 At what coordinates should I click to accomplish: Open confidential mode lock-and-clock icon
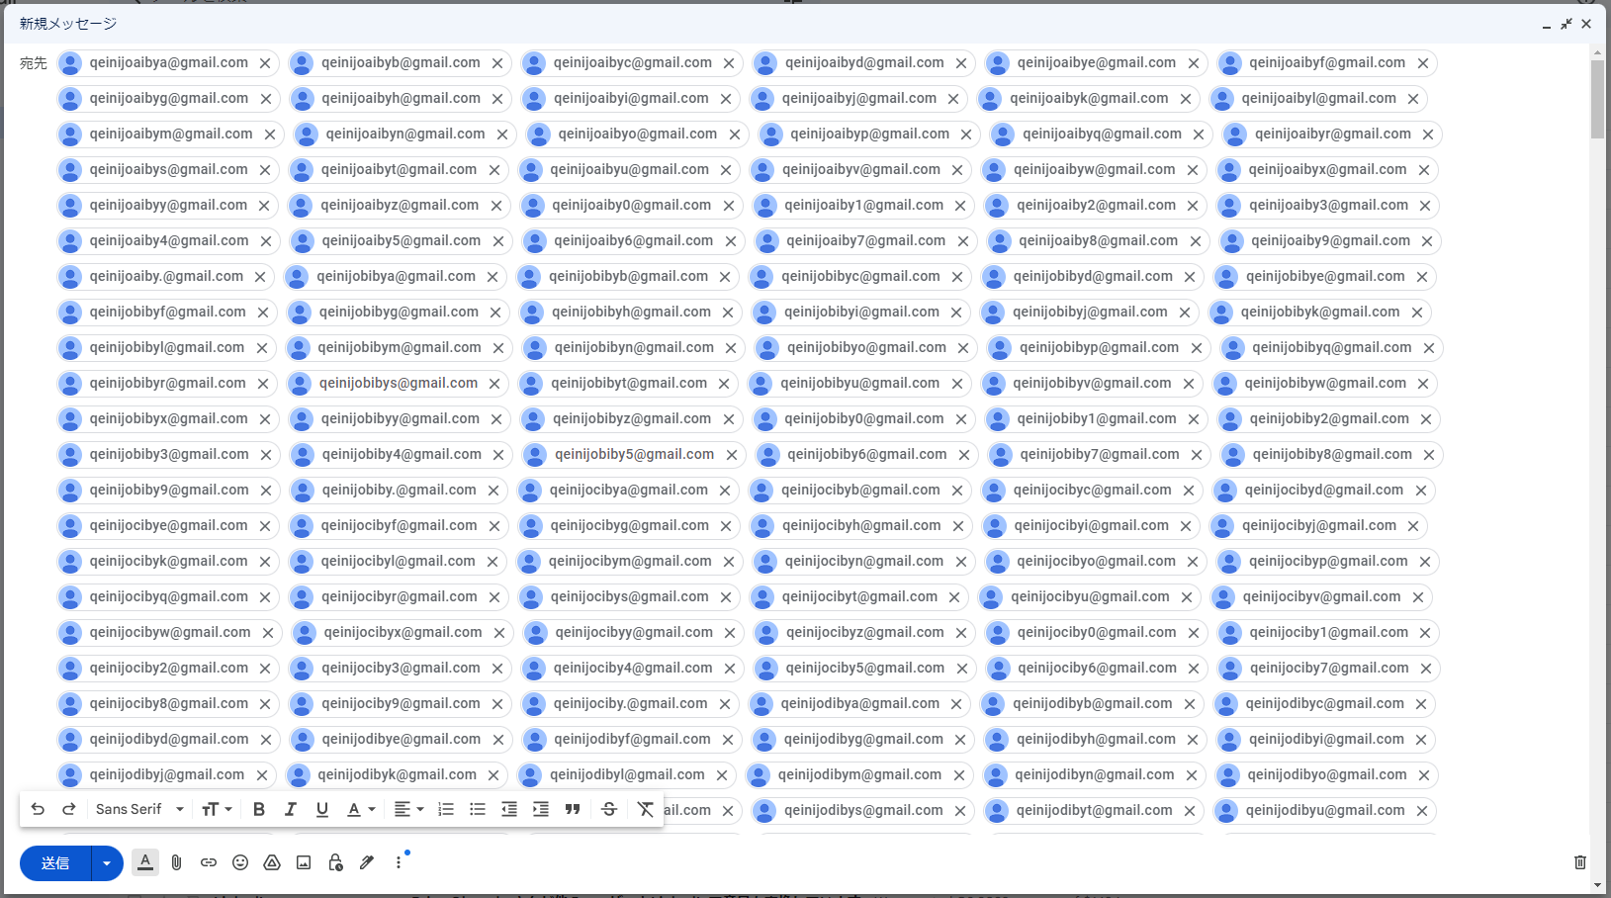tap(335, 862)
